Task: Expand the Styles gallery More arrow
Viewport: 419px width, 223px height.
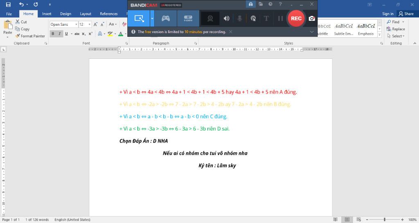Action: pyautogui.click(x=379, y=35)
